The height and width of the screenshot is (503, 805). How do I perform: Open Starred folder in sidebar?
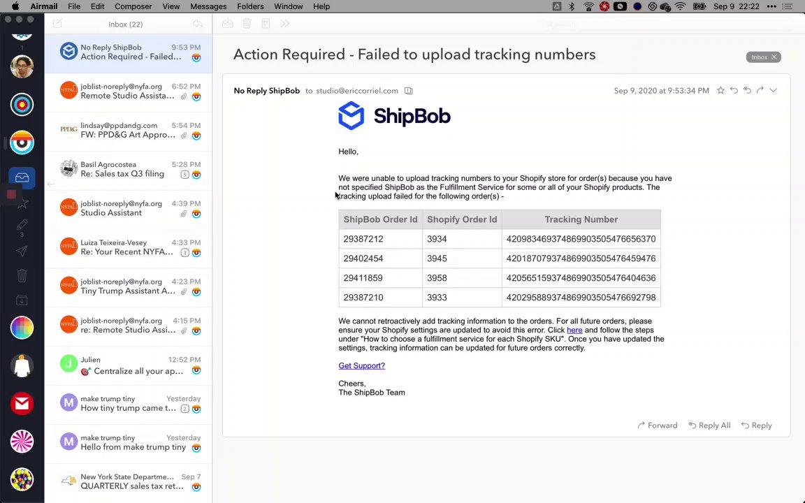22,204
